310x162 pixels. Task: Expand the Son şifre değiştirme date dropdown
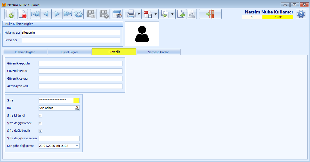(x=77, y=146)
